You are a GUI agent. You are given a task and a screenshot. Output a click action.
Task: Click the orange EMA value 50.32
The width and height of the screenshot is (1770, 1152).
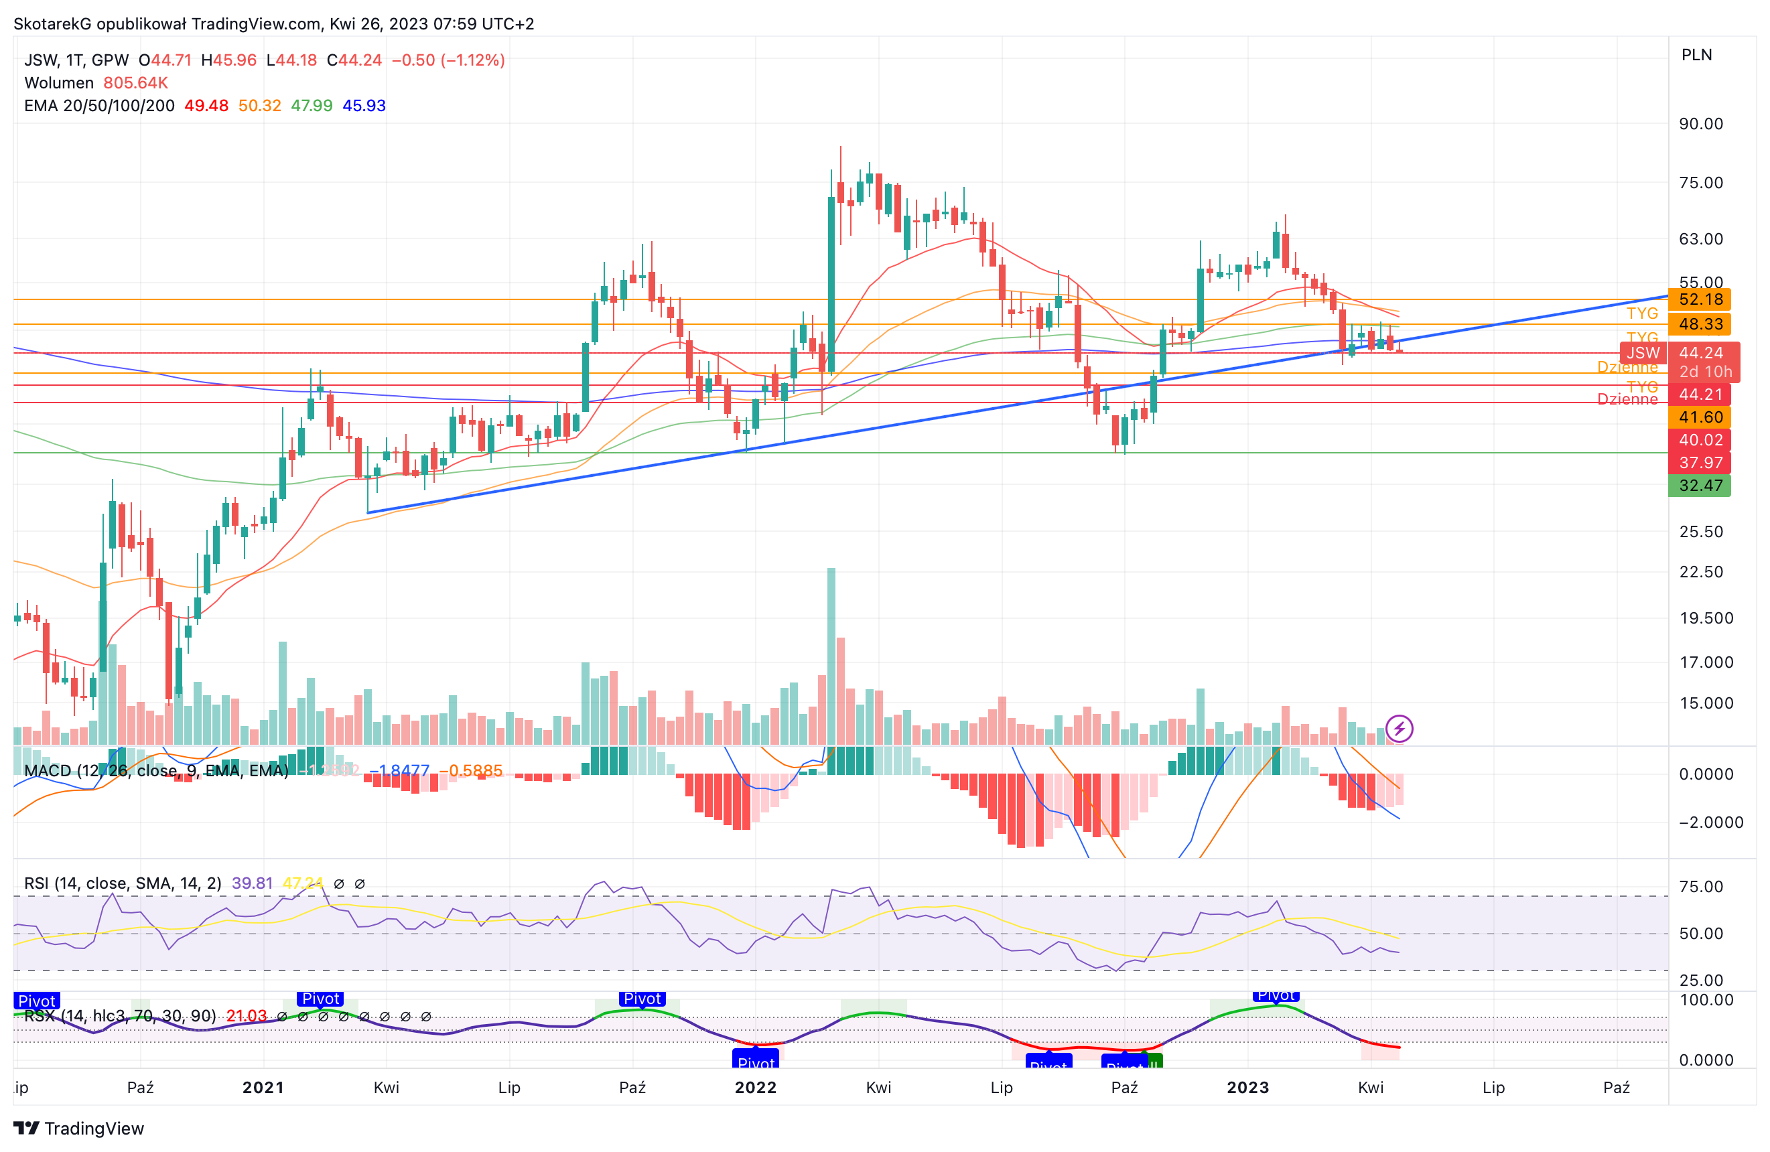pos(259,106)
